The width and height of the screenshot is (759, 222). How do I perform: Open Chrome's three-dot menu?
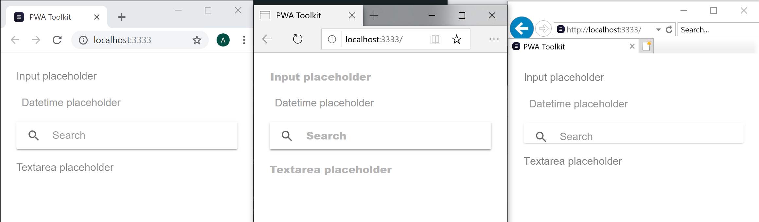[x=244, y=40]
